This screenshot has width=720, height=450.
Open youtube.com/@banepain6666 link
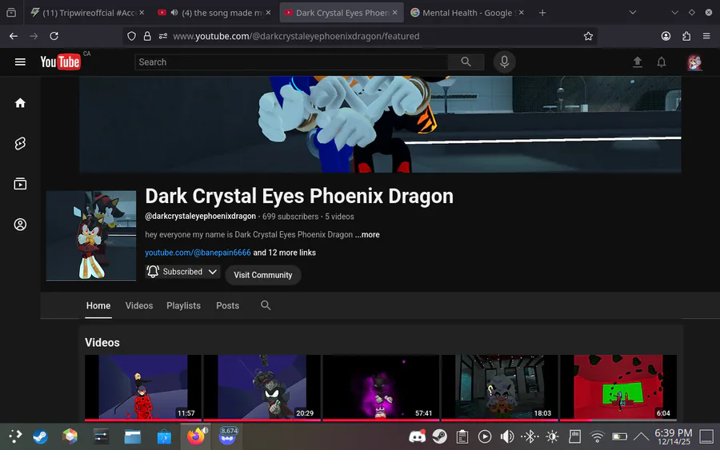pyautogui.click(x=198, y=253)
